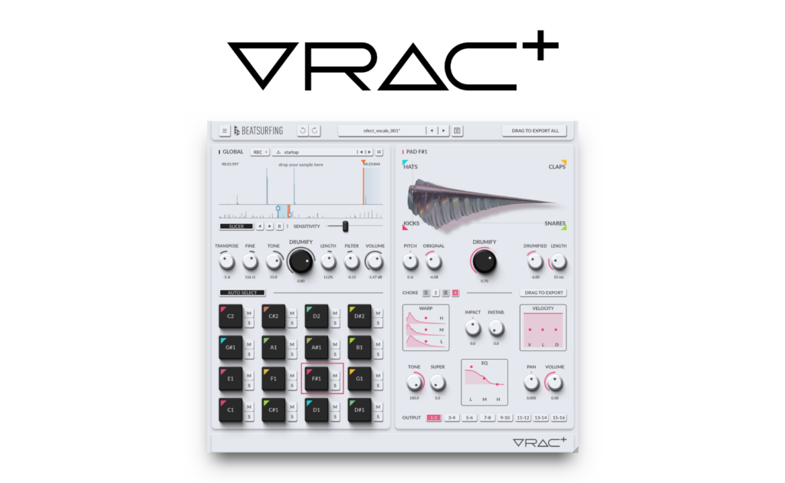Viewport: 785px width, 483px height.
Task: Load the next sample in startup bar
Action: click(369, 152)
